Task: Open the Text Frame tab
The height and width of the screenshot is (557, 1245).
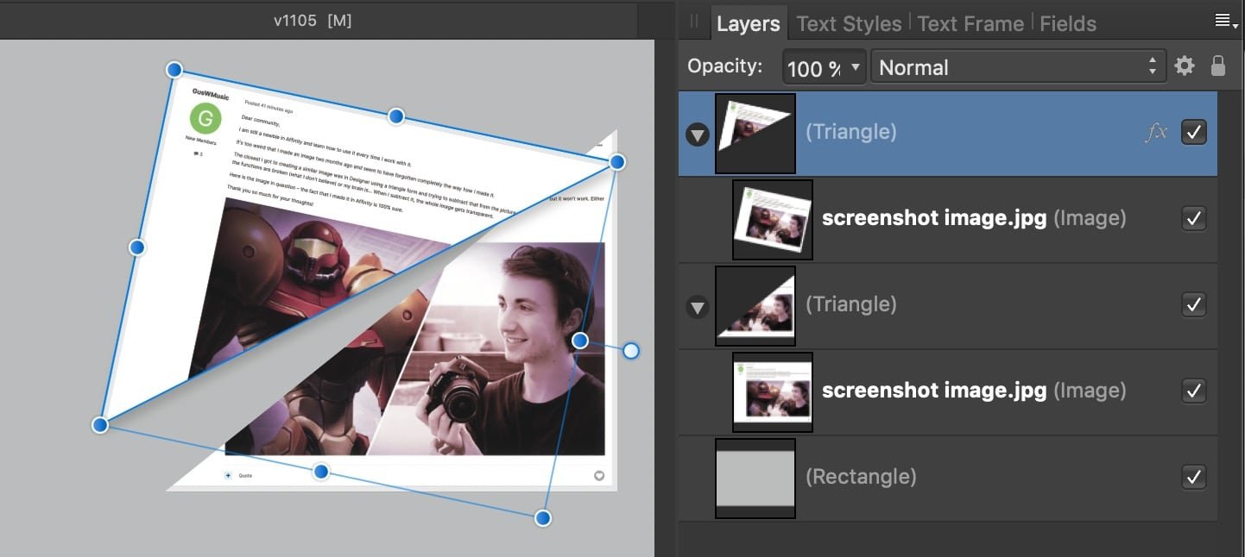Action: point(970,24)
